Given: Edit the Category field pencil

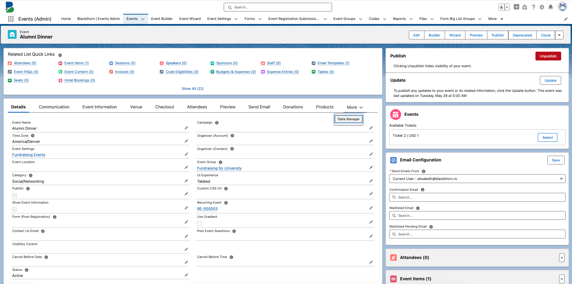Looking at the screenshot, I should pos(186,181).
